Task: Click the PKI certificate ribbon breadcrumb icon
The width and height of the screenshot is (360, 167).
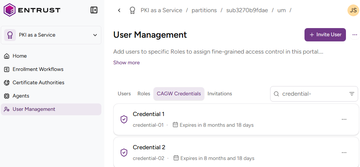Action: point(132,10)
